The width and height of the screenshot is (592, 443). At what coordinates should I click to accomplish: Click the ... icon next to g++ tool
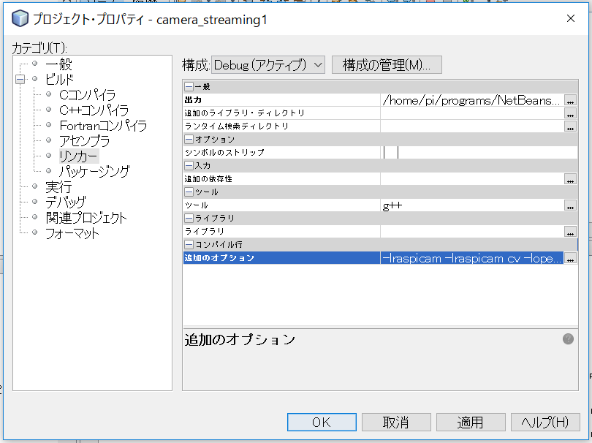(570, 205)
